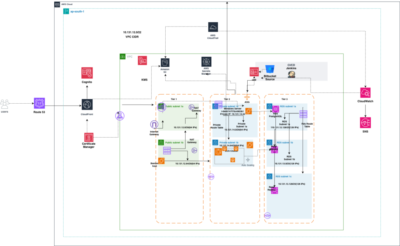Viewport: 400px width, 246px height.
Task: Select the Bitbucket Source bucket icon
Action: pos(270,69)
